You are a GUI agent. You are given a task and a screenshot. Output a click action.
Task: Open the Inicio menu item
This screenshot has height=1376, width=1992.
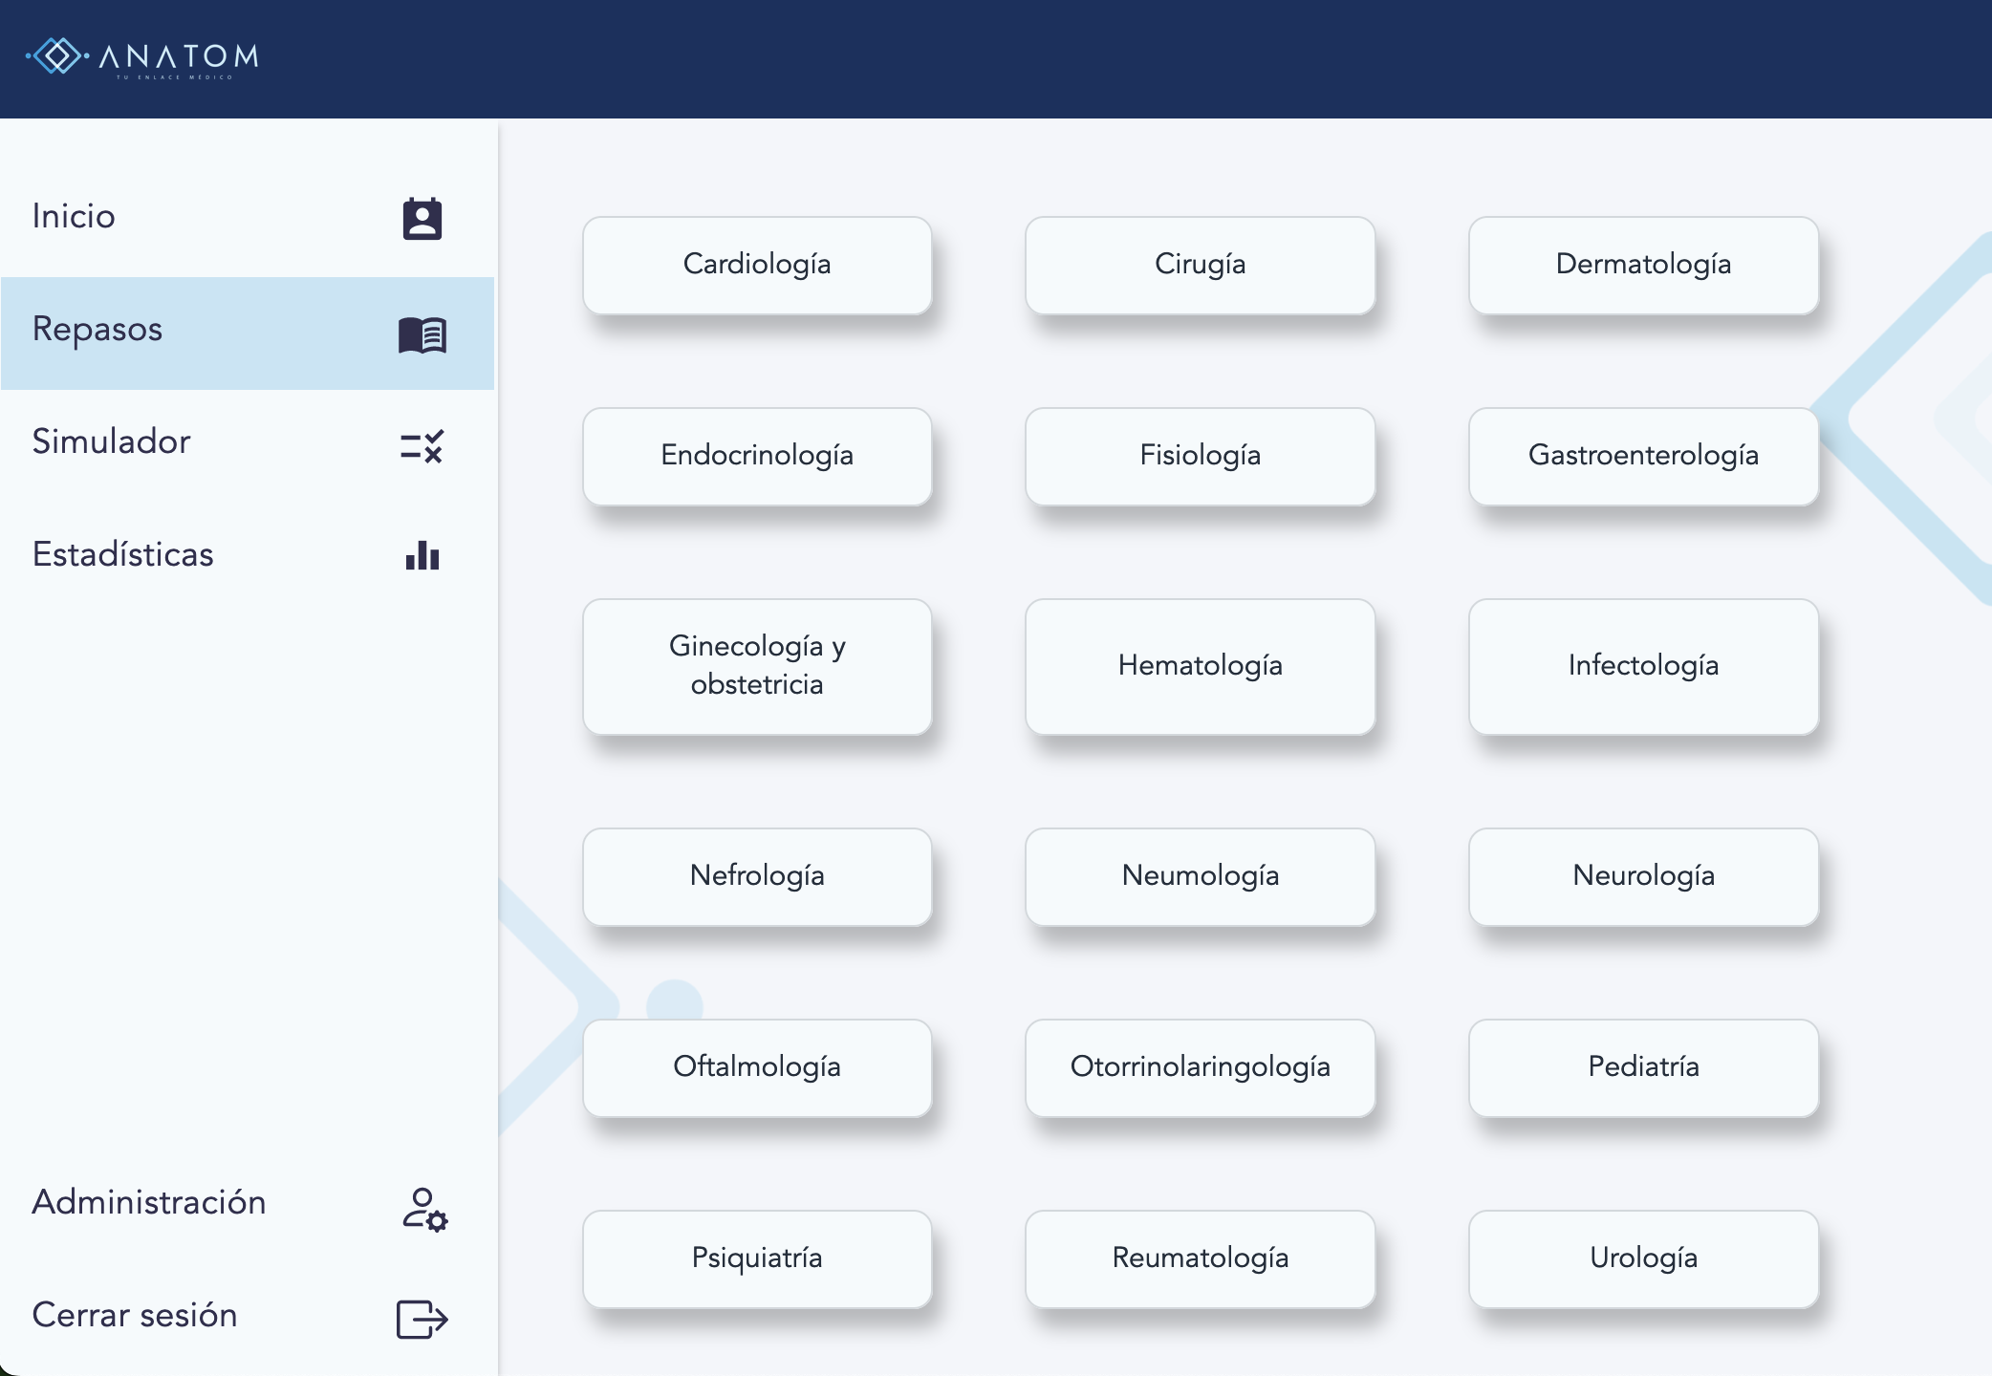75,217
